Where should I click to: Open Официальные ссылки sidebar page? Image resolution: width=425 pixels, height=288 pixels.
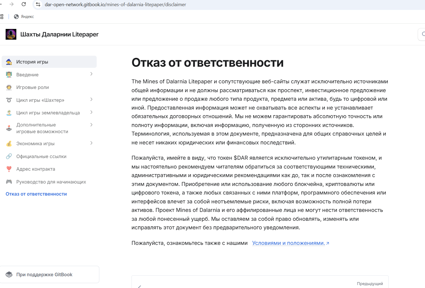coord(41,156)
